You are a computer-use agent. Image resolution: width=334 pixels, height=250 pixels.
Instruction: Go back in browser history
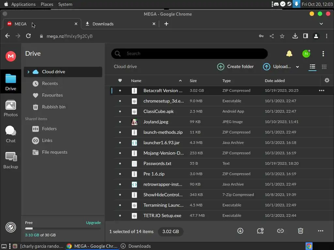click(x=8, y=36)
